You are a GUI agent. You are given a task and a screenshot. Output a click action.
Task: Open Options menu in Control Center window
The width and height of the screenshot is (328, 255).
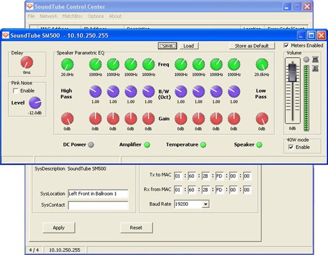(x=96, y=16)
